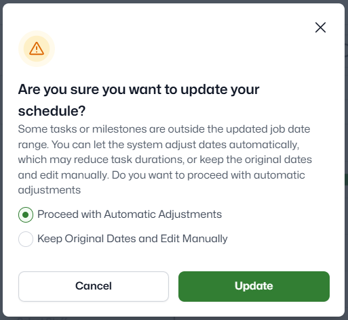Click the 'Proceed with Automatic Adjustments' label text

pos(130,214)
